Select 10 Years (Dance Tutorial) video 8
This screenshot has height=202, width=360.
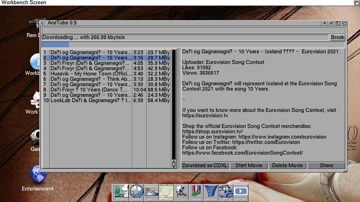tap(107, 90)
